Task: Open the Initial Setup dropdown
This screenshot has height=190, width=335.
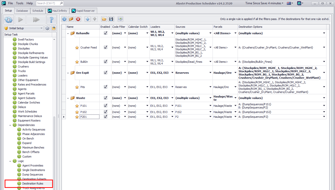Action: (41, 28)
